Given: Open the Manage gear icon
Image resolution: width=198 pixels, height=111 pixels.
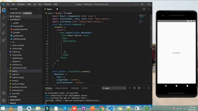Looking at the screenshot, I should (x=4, y=101).
